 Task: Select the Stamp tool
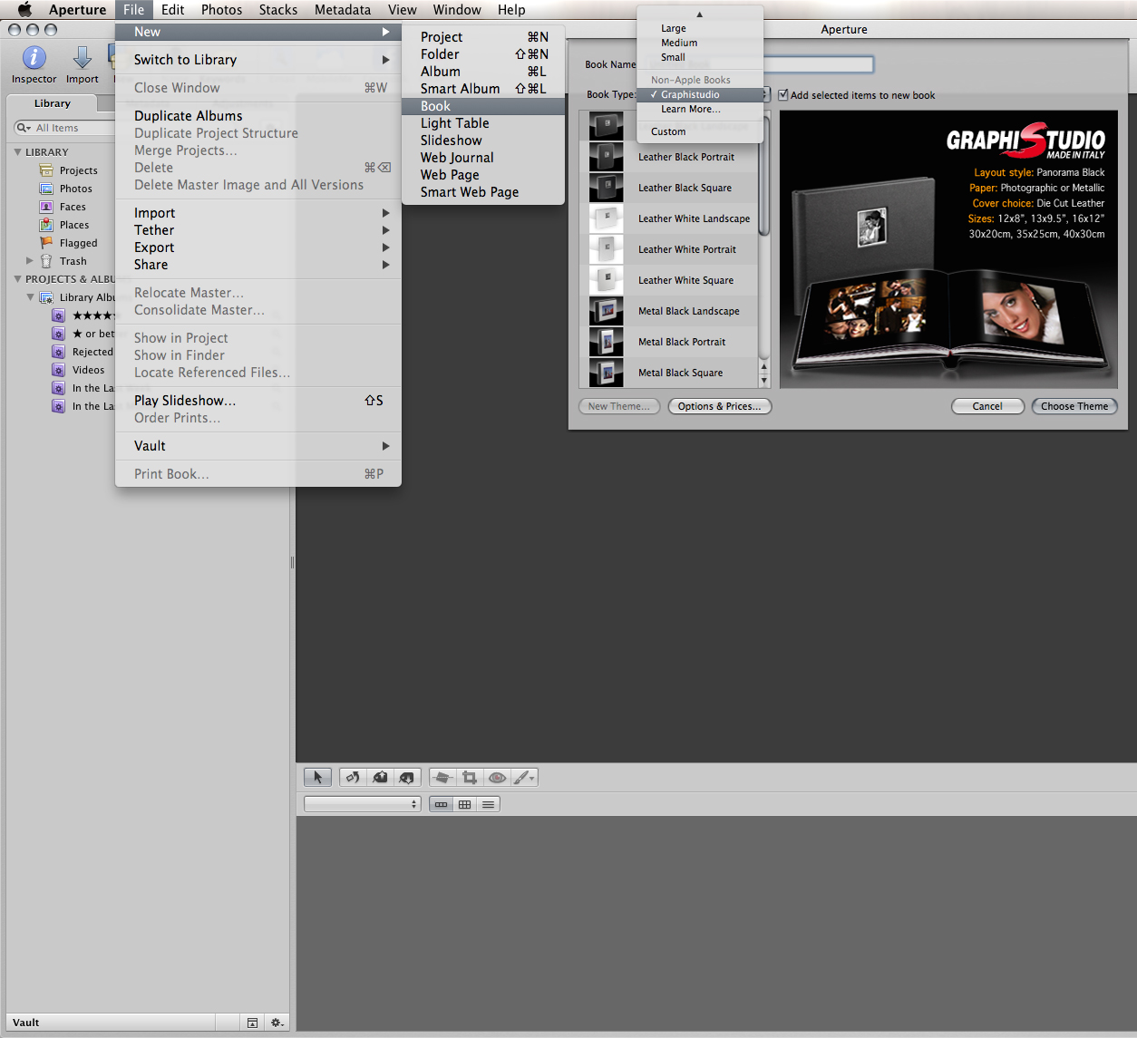(407, 777)
